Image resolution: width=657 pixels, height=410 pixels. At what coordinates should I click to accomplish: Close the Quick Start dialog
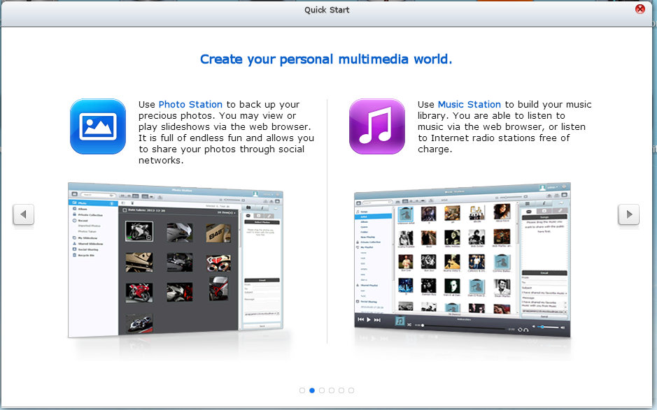coord(640,9)
